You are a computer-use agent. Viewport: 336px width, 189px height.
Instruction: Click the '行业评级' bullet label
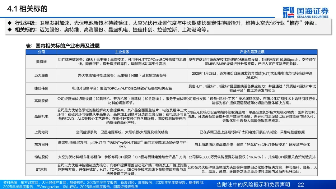(x=25, y=23)
